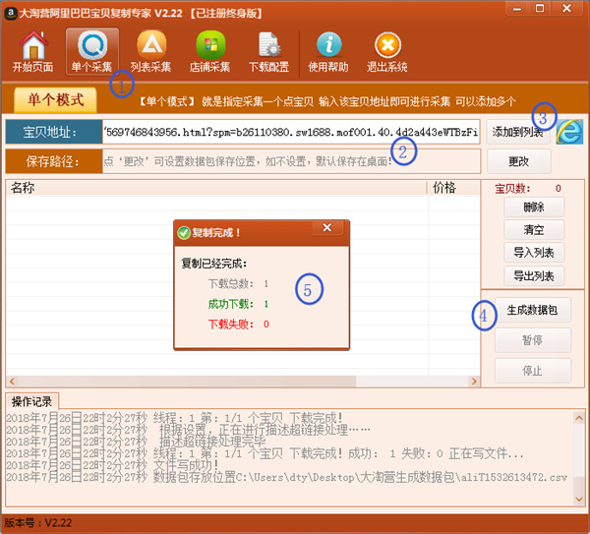Image resolution: width=590 pixels, height=534 pixels.
Task: Click the 清空 list button
Action: click(533, 230)
